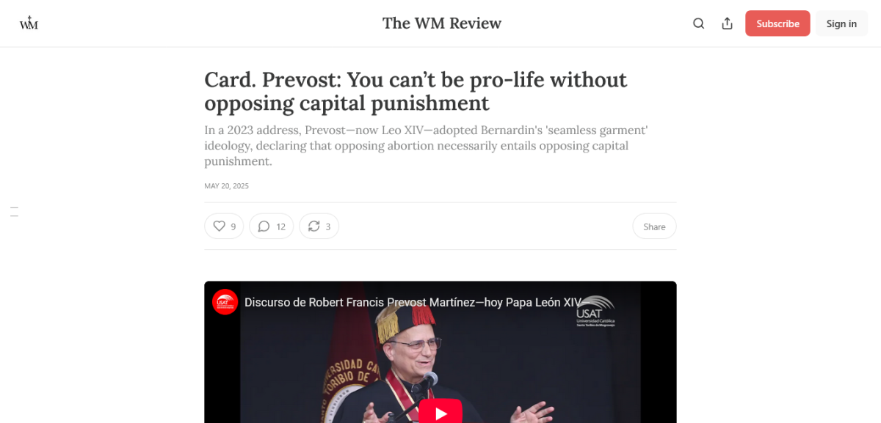Image resolution: width=881 pixels, height=423 pixels.
Task: Click the article subtitle about 'seamless garment' ideology
Action: (426, 146)
